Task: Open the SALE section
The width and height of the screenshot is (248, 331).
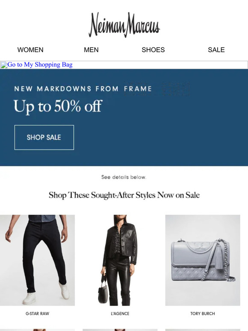Action: (216, 50)
